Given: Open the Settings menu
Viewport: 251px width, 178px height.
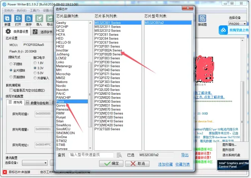Looking at the screenshot, I should point(48,10).
